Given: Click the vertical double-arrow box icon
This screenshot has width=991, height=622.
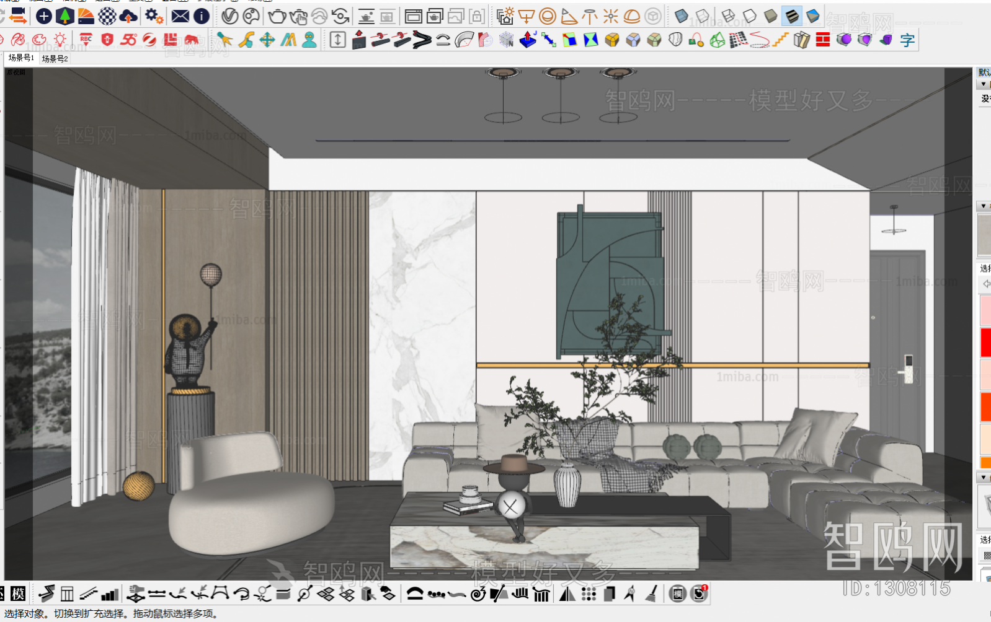Looking at the screenshot, I should tap(337, 40).
